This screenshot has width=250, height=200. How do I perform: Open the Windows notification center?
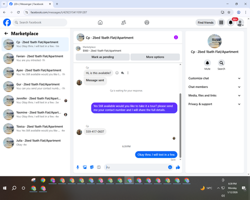(243, 188)
